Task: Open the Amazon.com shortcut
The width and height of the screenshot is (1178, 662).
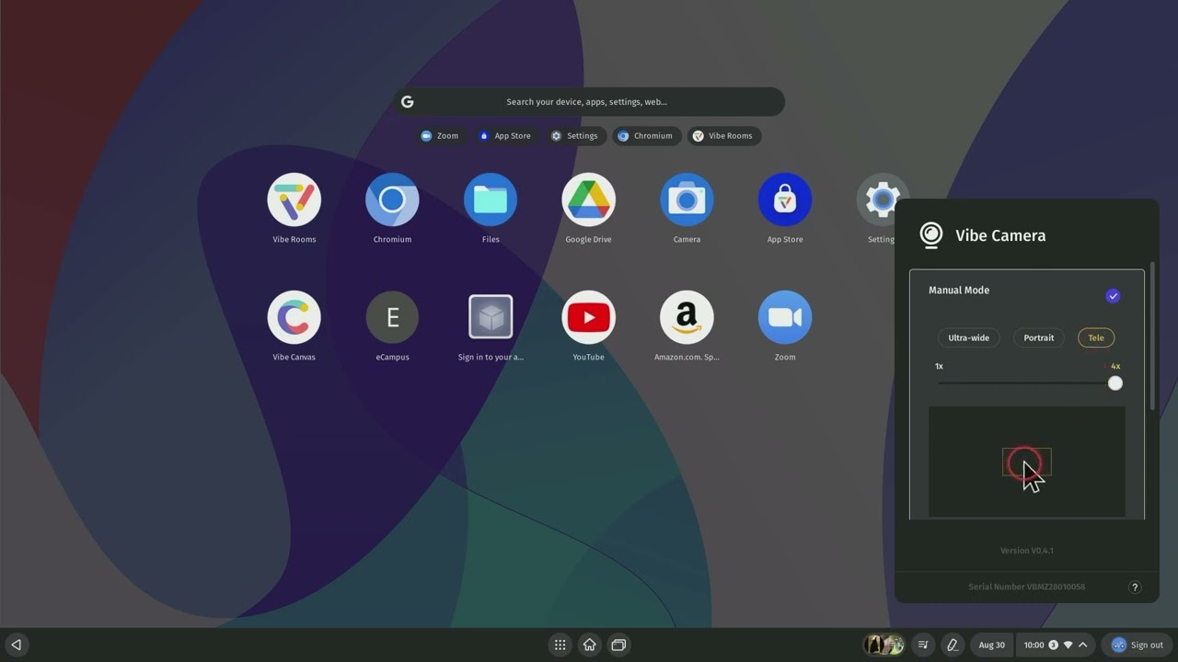Action: [x=687, y=317]
